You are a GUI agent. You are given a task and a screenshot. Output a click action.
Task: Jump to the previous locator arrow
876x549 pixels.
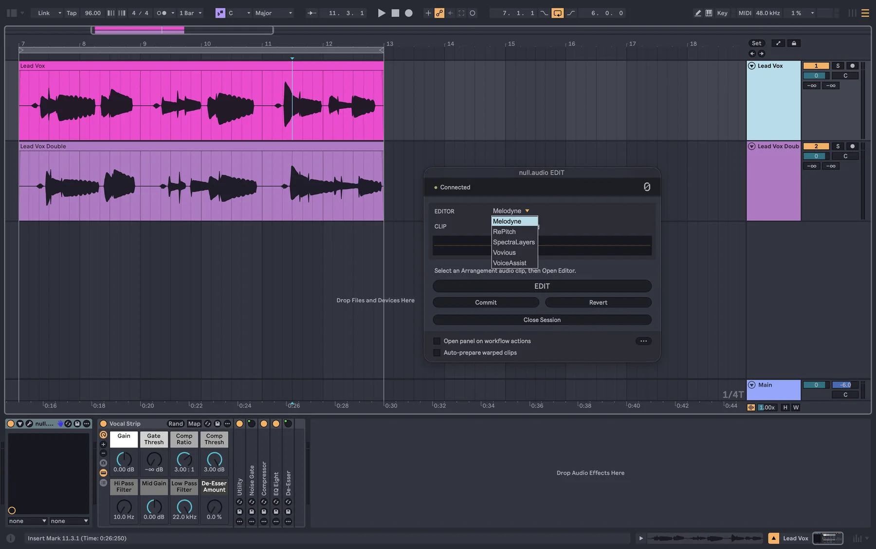pyautogui.click(x=752, y=53)
